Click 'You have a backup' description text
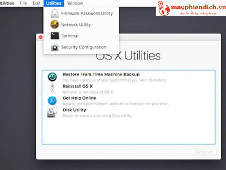Image resolution: width=226 pixels, height=170 pixels. [115, 80]
